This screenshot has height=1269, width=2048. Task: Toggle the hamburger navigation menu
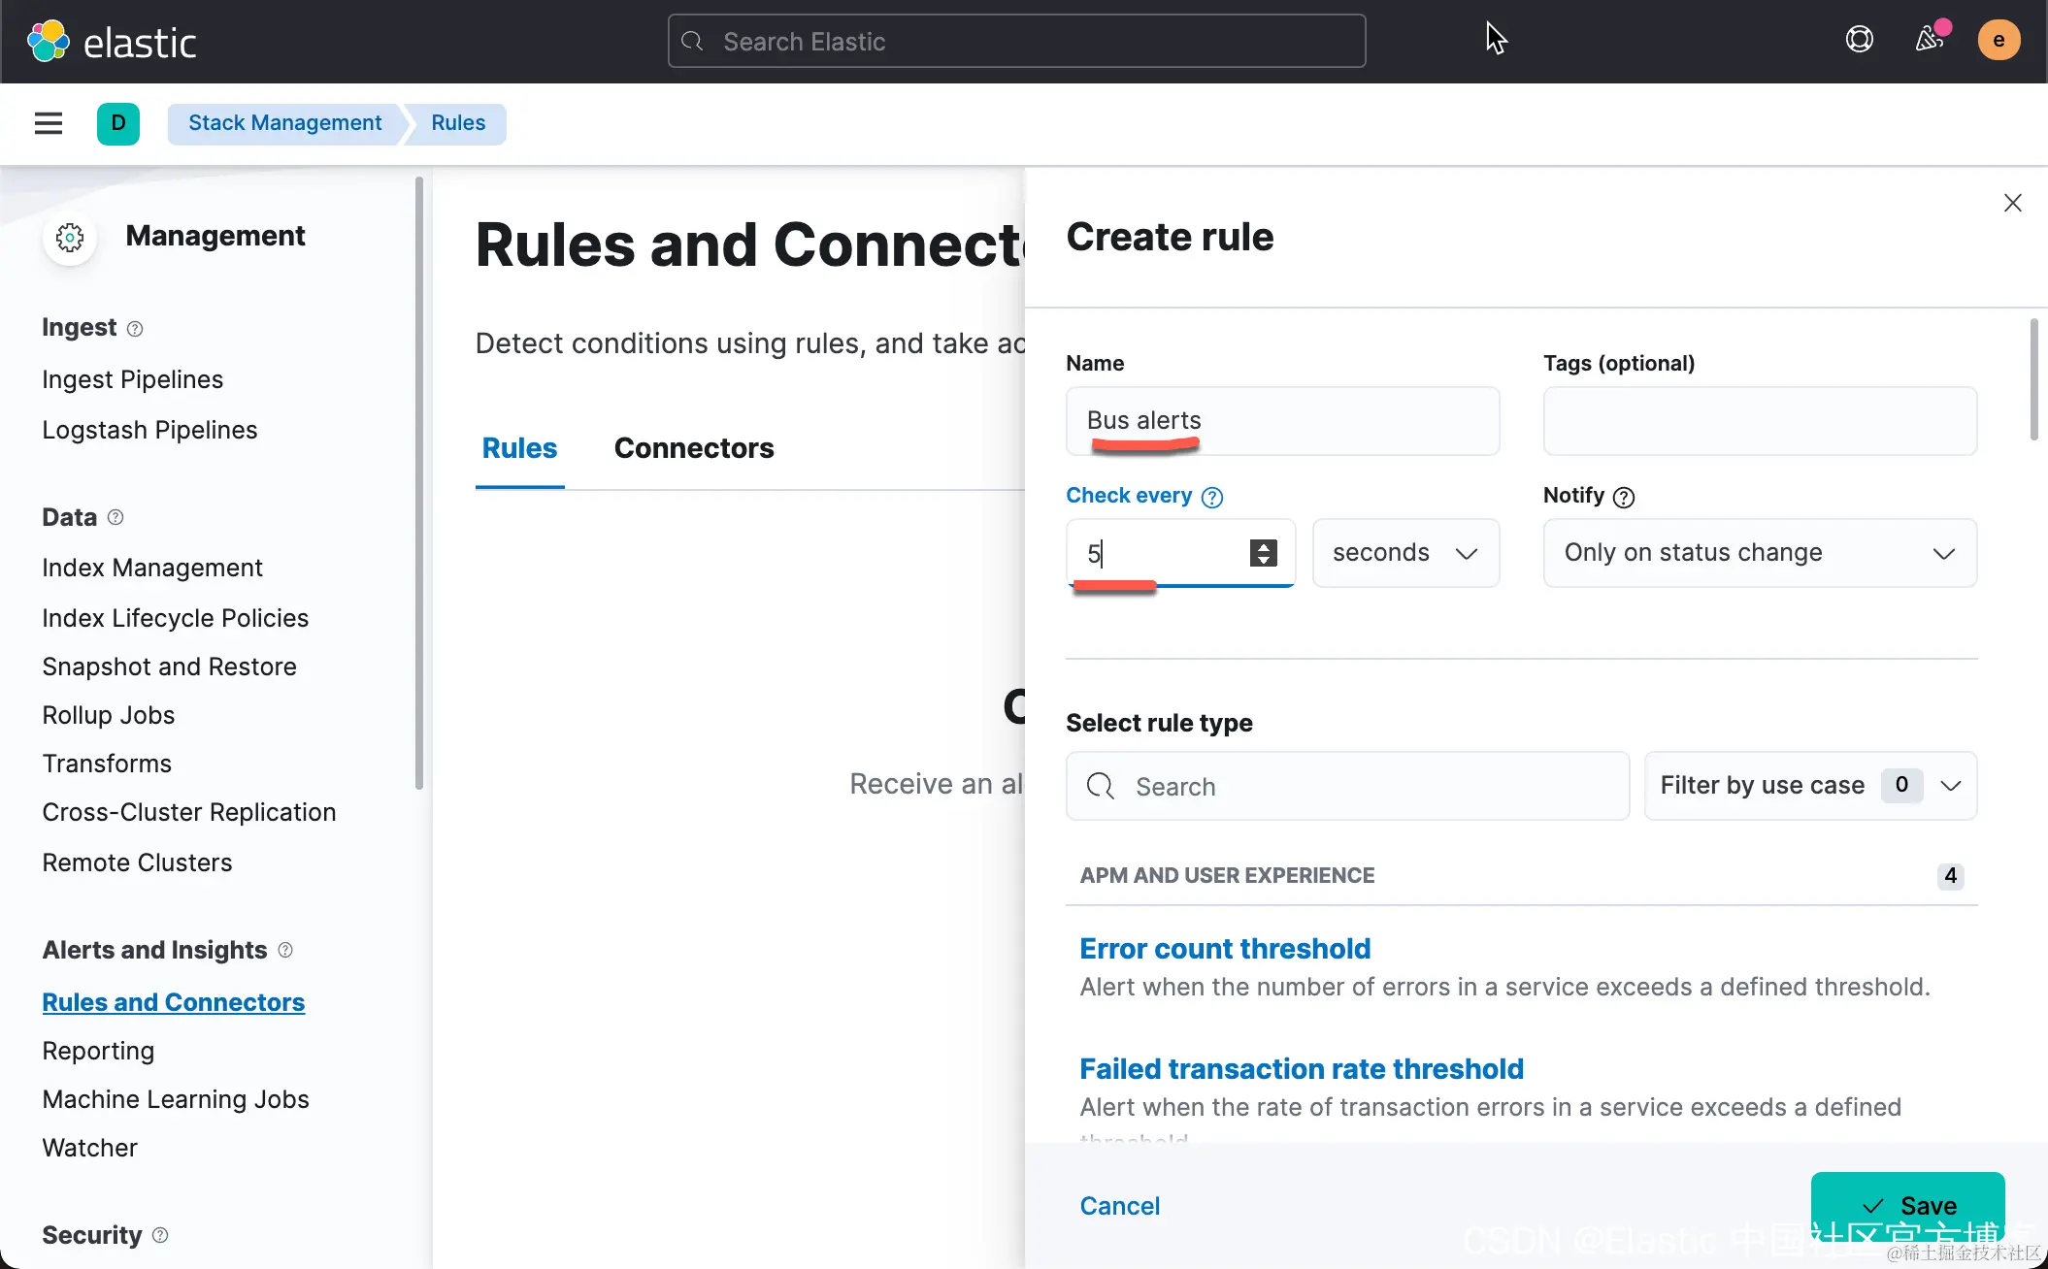(x=49, y=123)
